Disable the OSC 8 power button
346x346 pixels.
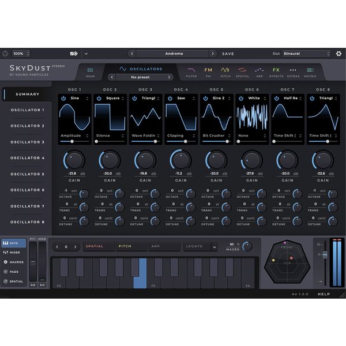click(311, 99)
